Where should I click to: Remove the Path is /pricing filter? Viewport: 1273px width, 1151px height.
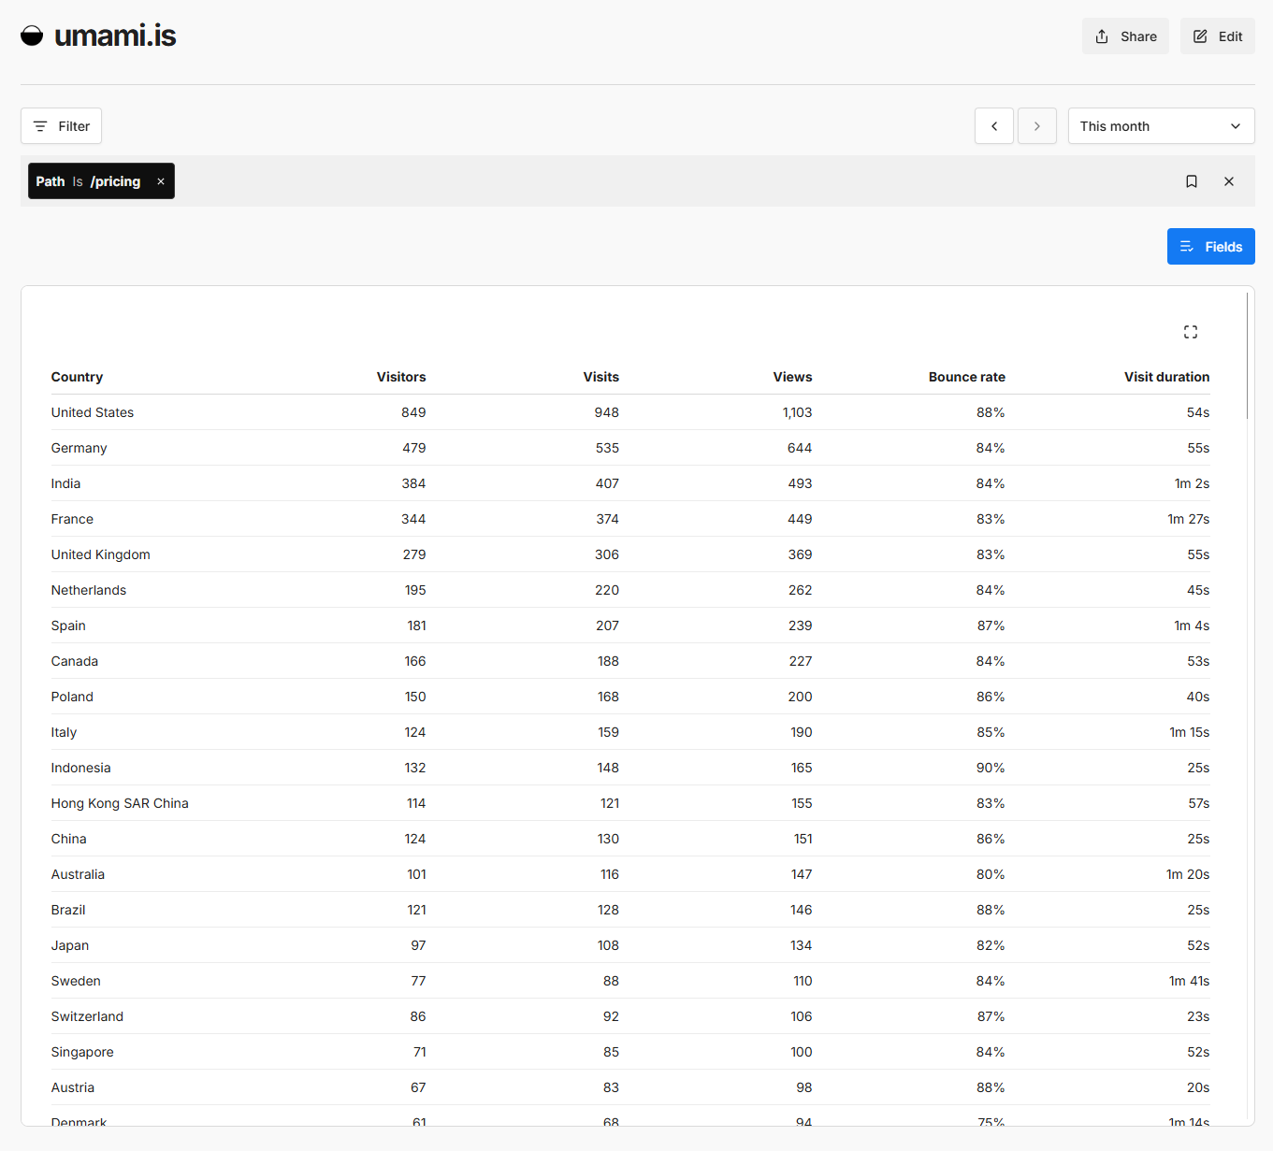[x=161, y=181]
